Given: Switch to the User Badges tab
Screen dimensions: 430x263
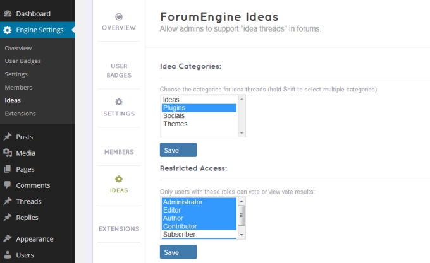Looking at the screenshot, I should [x=119, y=70].
